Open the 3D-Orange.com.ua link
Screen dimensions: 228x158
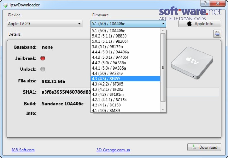point(113,150)
